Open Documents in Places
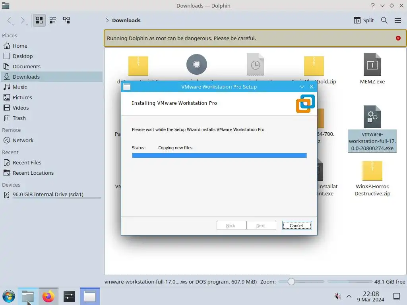Image resolution: width=407 pixels, height=305 pixels. (x=51, y=66)
